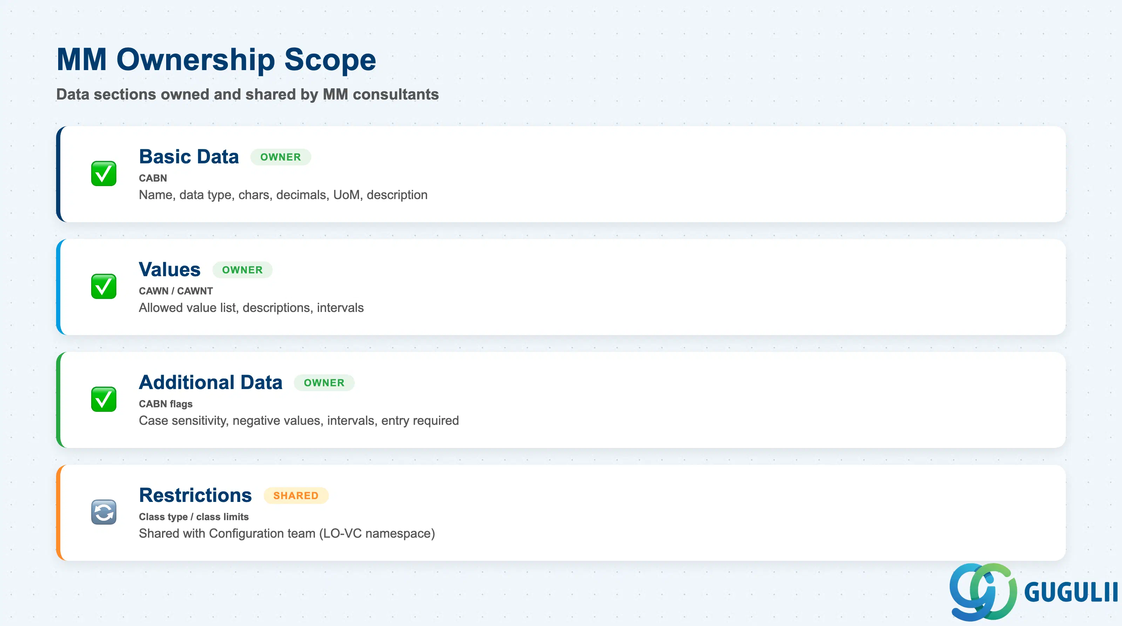Select the Values heading
This screenshot has height=626, width=1122.
tap(170, 270)
